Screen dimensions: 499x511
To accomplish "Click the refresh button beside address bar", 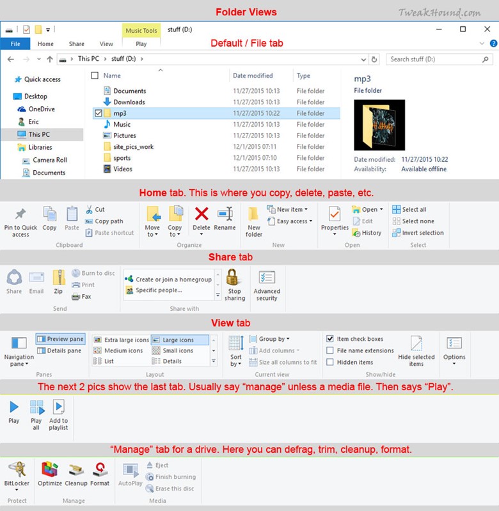I will point(374,59).
